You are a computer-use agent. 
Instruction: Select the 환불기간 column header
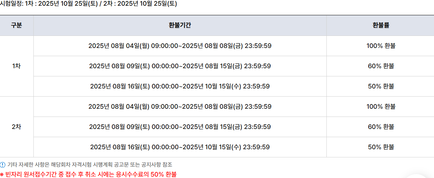click(180, 26)
